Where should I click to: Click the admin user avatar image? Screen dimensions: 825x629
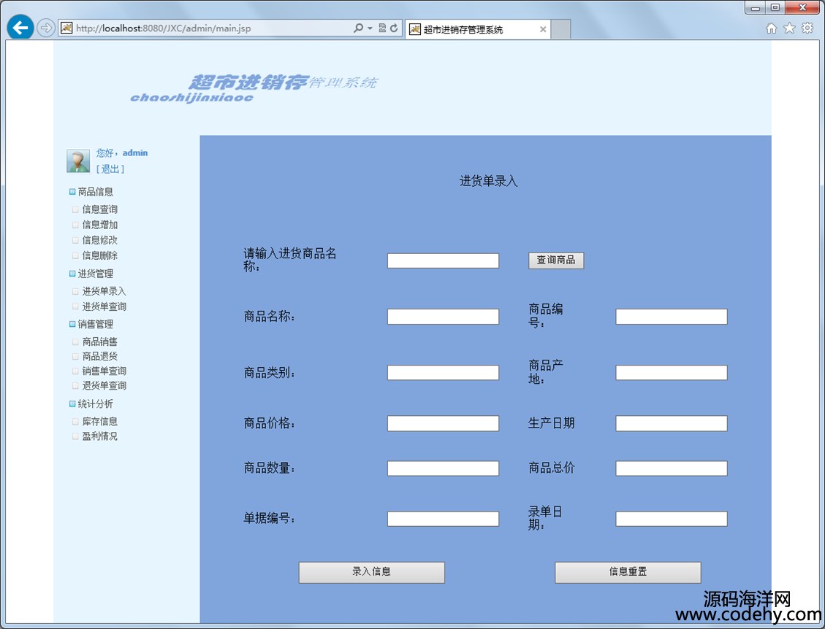78,161
